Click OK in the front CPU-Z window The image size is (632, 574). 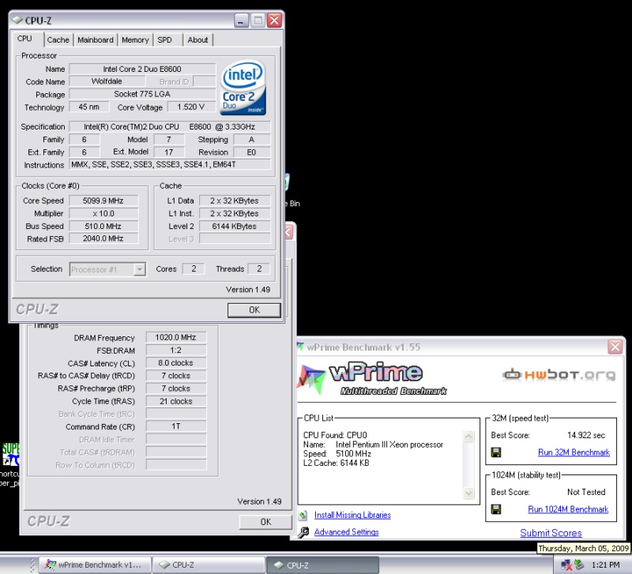tap(254, 310)
